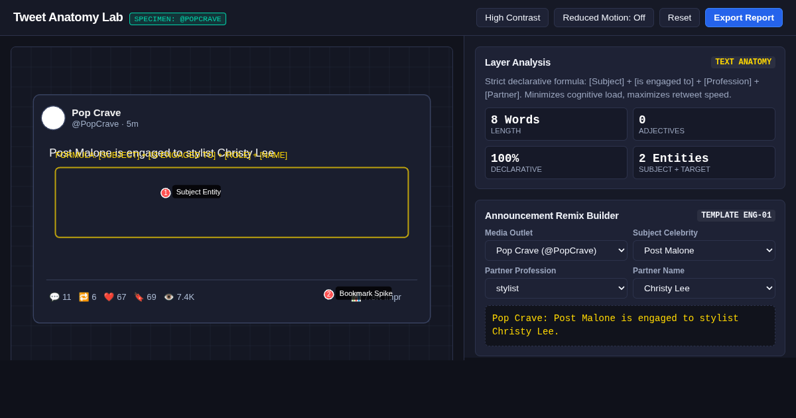This screenshot has height=418, width=796.
Task: Click the heart like icon
Action: 109,297
